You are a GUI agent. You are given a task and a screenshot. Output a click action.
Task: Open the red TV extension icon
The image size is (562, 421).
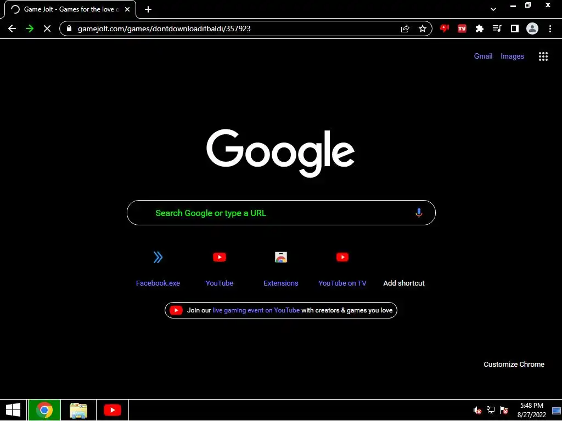click(x=462, y=29)
